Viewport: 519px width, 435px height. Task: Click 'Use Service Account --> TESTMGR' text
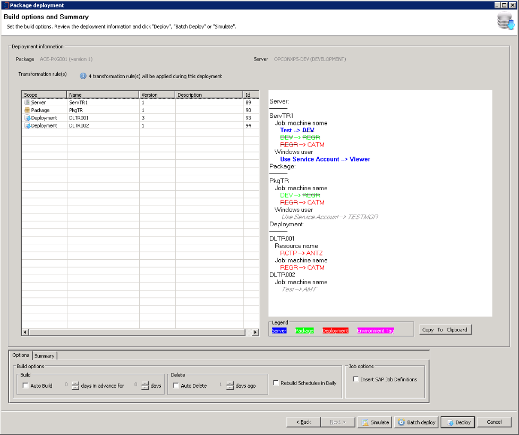(330, 217)
